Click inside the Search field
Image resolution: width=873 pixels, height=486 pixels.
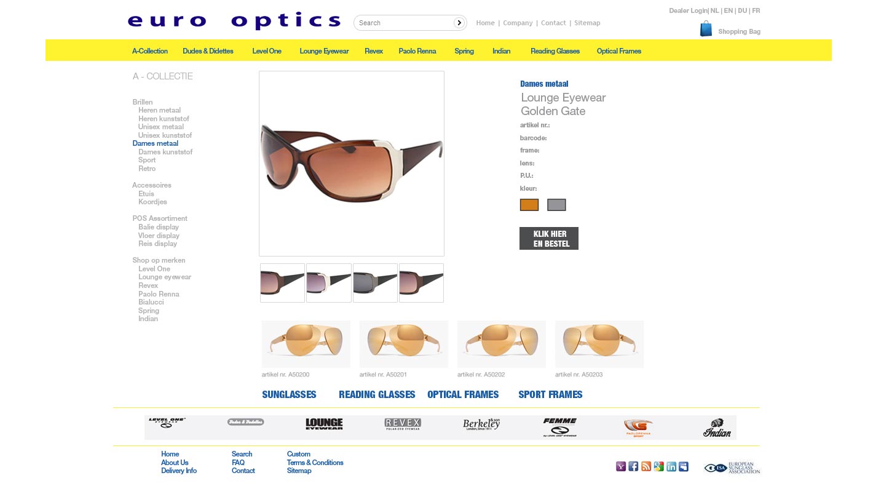coord(405,23)
